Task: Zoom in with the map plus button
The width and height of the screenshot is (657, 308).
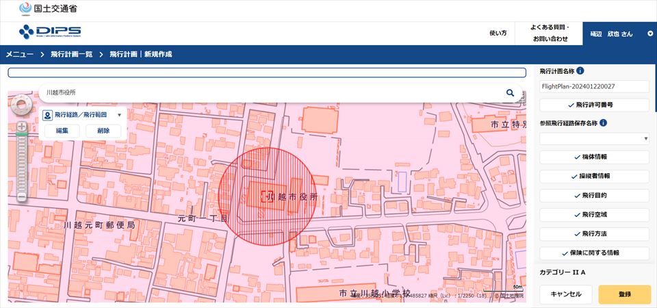Action: point(22,127)
